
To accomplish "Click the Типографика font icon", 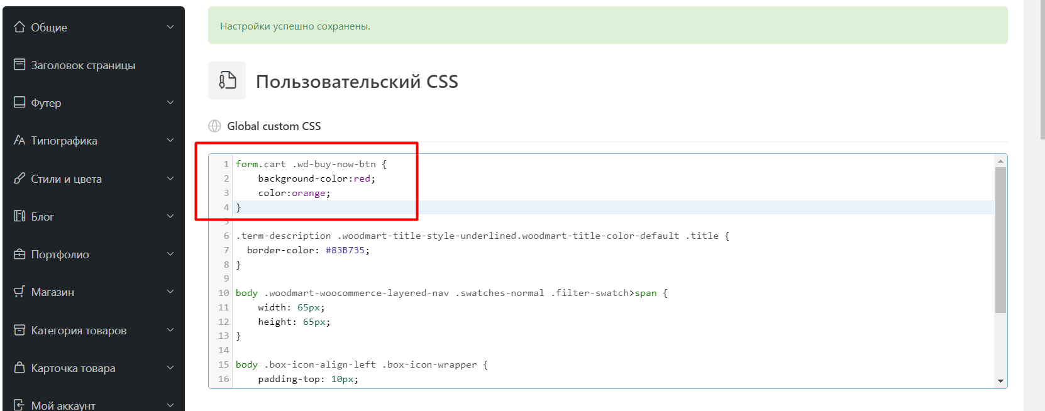I will point(19,140).
